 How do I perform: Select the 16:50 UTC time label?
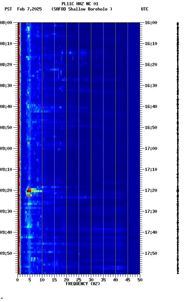click(x=151, y=128)
